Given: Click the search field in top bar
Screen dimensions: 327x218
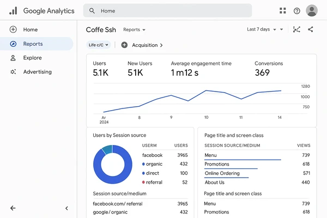Looking at the screenshot, I should click(x=168, y=11).
